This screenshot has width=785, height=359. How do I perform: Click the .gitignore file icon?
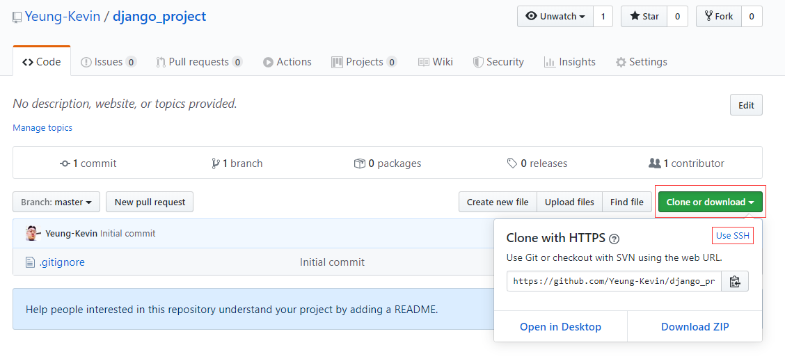(31, 262)
